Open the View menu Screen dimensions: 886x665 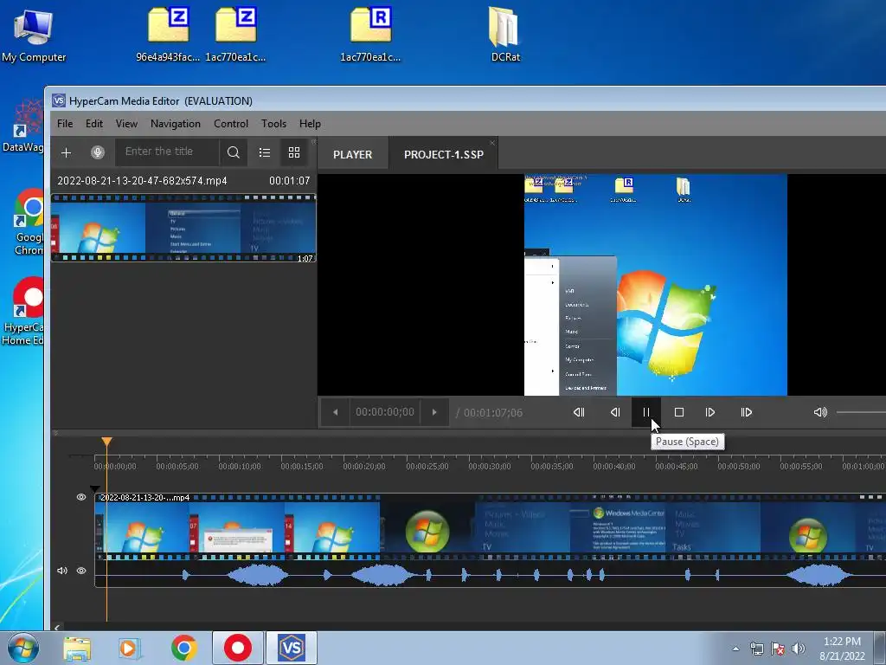126,124
